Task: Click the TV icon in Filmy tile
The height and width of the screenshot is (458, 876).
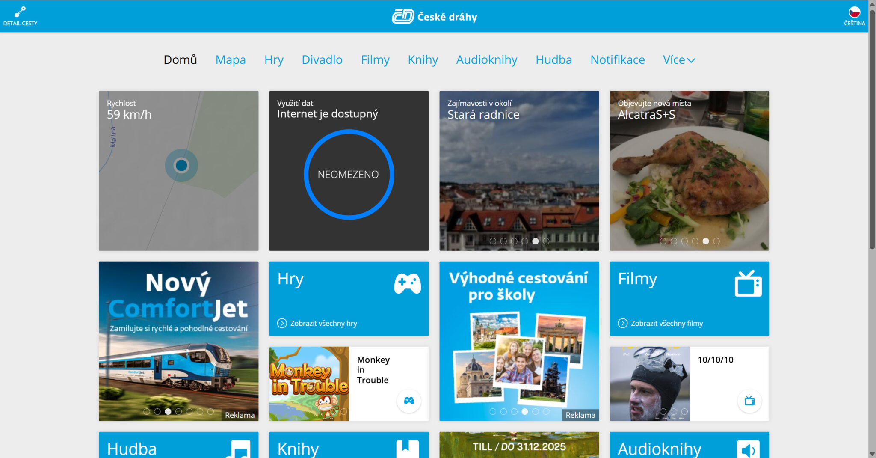Action: coord(748,284)
